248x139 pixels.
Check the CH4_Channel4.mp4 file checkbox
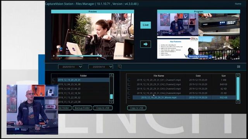[129, 93]
